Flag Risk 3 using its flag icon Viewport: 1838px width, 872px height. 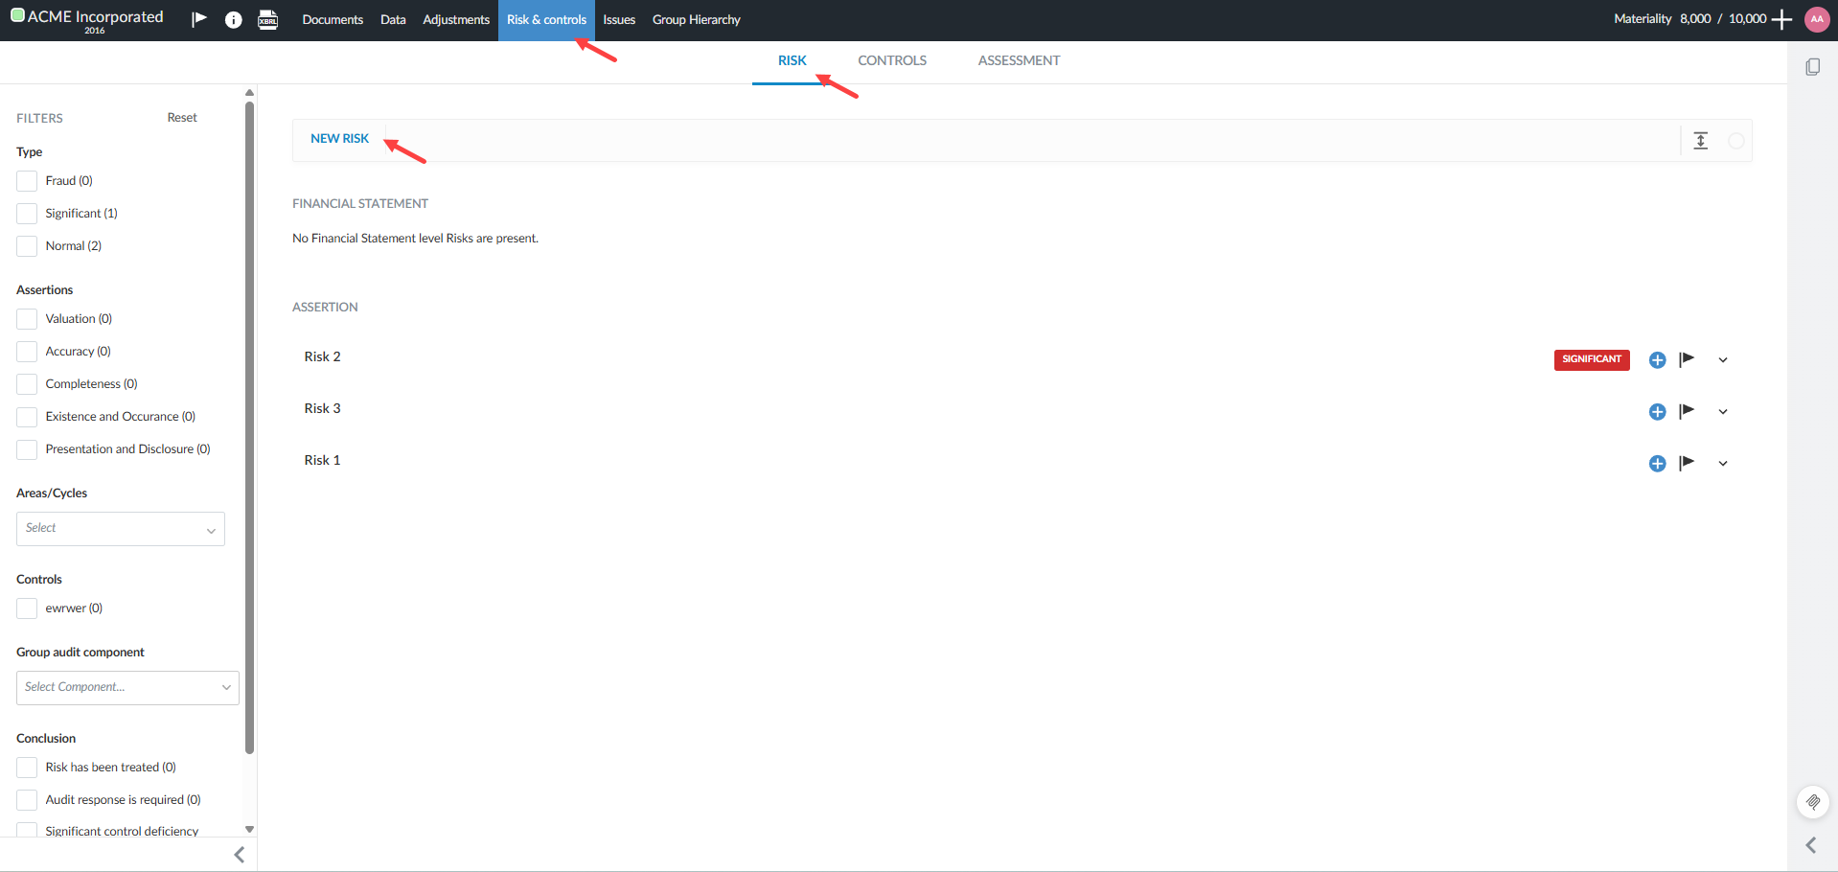[x=1687, y=411]
